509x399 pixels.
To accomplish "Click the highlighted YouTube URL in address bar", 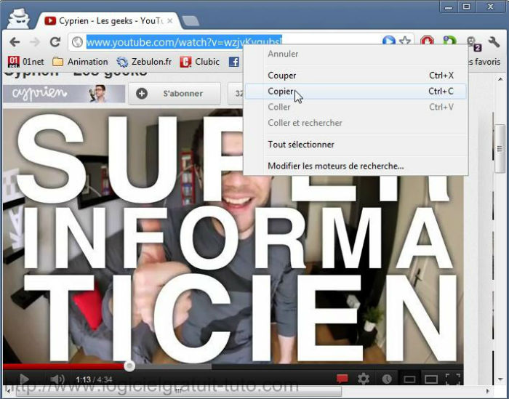I will (x=184, y=42).
